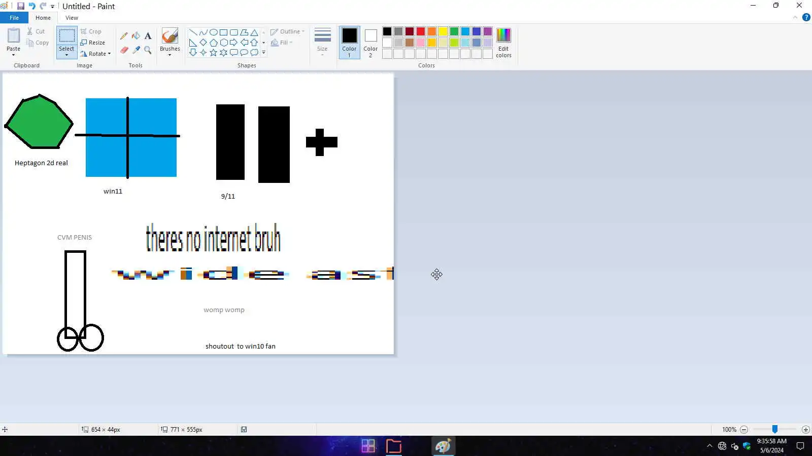Select the Eraser tool
Screen dimensions: 812x456
(x=124, y=50)
